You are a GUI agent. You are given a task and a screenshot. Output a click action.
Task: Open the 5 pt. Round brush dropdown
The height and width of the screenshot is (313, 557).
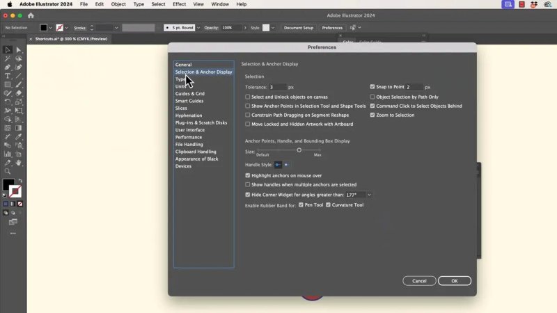(x=198, y=28)
